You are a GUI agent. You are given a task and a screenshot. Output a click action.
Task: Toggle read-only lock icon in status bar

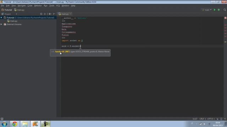(x=217, y=119)
